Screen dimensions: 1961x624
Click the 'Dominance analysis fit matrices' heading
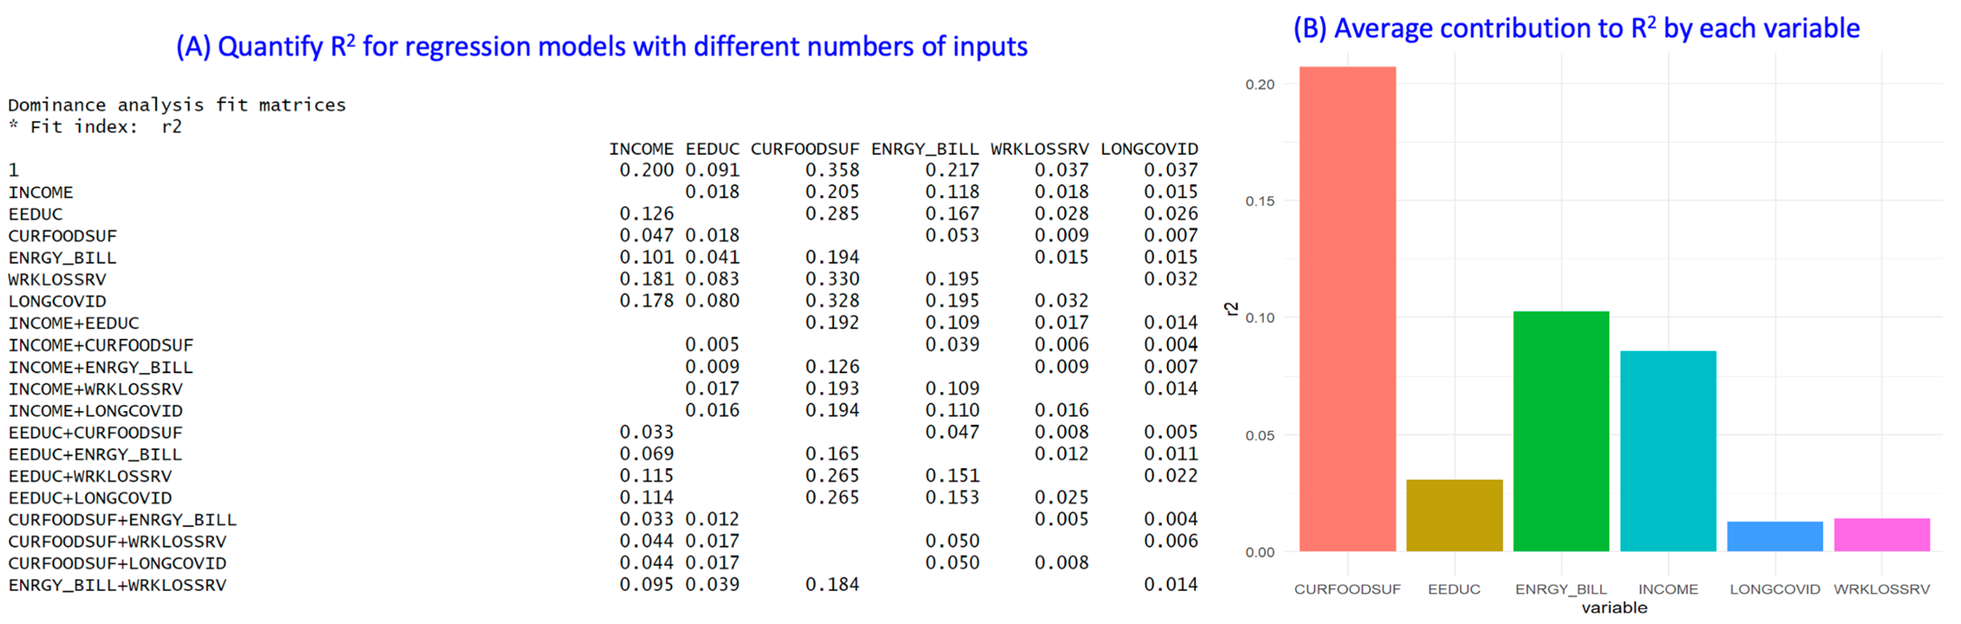pos(177,104)
